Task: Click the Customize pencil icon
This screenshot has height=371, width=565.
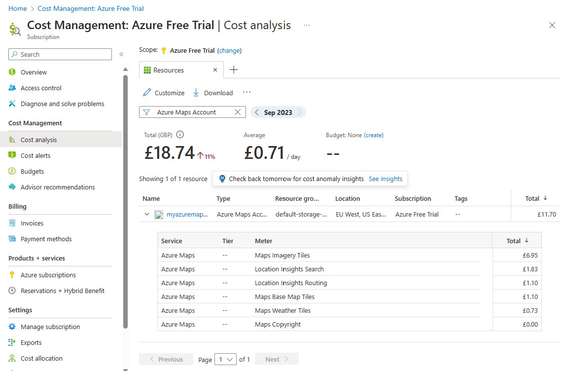Action: click(147, 93)
